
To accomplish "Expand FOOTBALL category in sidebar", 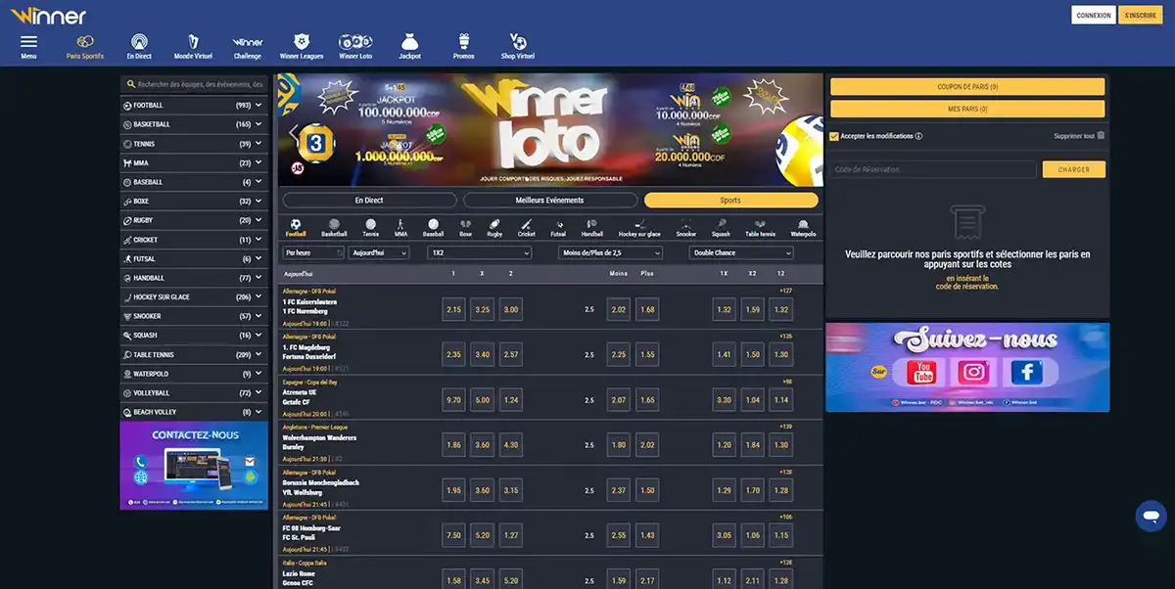I will pyautogui.click(x=194, y=105).
